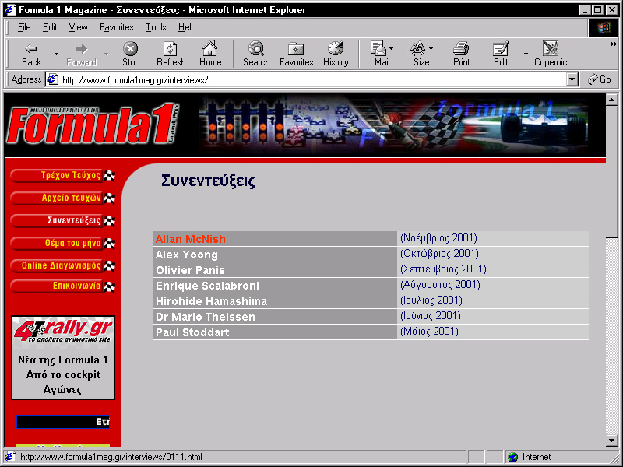Show the History pane

pos(336,54)
